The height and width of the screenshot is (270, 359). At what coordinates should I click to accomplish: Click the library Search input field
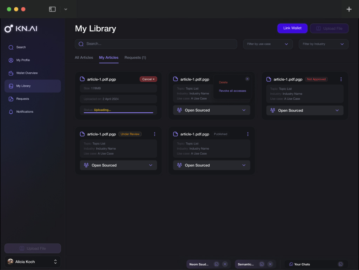pos(156,44)
